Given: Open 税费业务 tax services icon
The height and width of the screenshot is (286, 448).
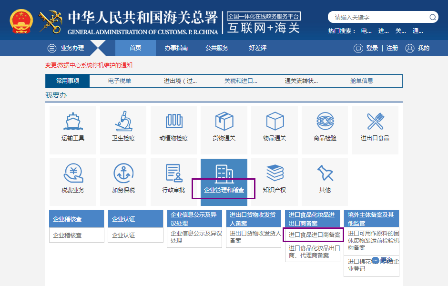Looking at the screenshot, I should coord(72,174).
